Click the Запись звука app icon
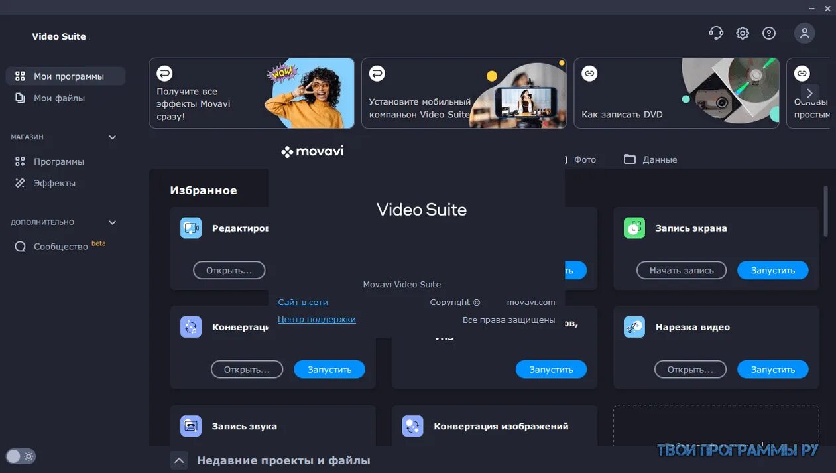Viewport: 836px width, 473px height. click(x=191, y=426)
